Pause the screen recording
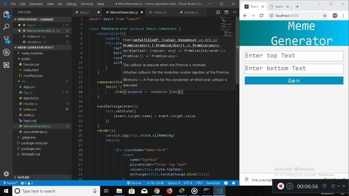Viewport: 349px width, 196px height. pos(290,186)
